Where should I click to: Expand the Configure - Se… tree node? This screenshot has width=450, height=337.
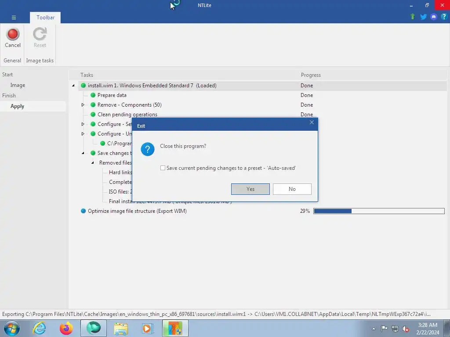[83, 124]
